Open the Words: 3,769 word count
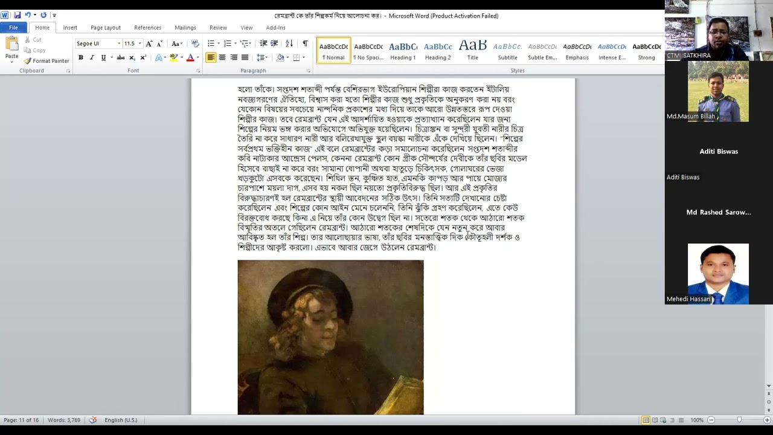Viewport: 773px width, 435px height. coord(64,420)
